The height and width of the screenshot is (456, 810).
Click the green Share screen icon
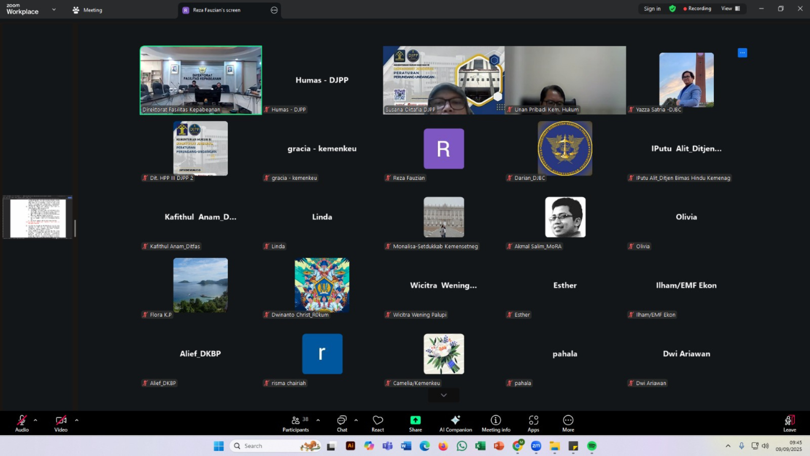pyautogui.click(x=415, y=420)
